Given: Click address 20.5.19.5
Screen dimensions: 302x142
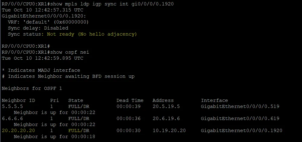Looking at the screenshot, I should pos(166,106).
